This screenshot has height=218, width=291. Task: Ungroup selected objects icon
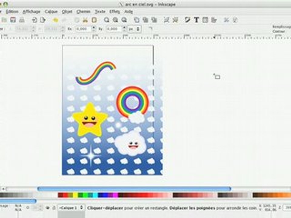176,20
